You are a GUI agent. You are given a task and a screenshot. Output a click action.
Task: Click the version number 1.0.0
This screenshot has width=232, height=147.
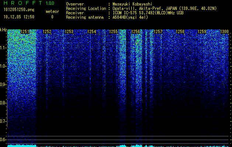pyautogui.click(x=50, y=3)
